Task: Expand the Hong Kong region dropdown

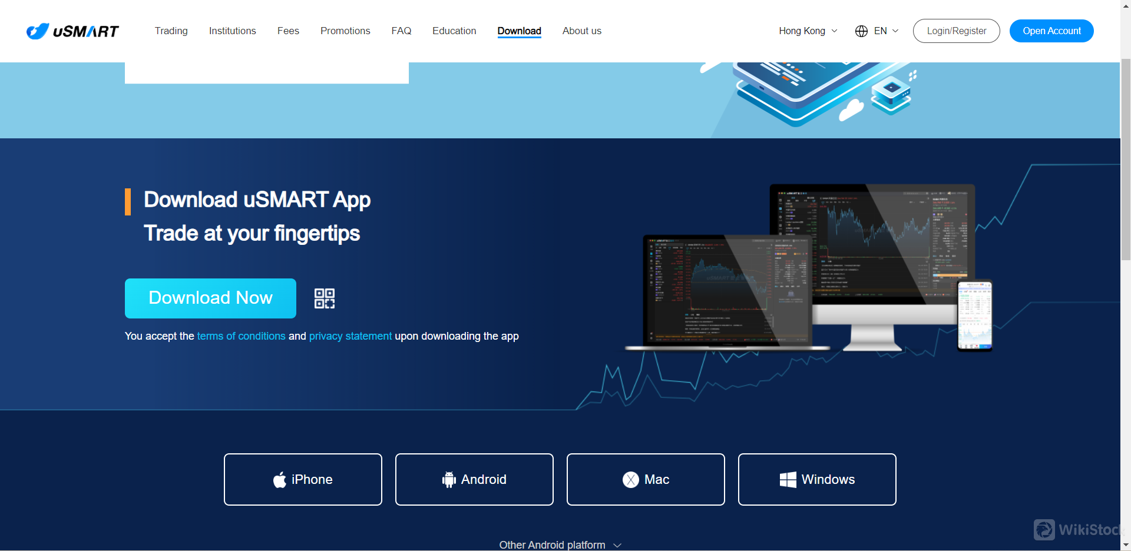Action: (x=808, y=31)
